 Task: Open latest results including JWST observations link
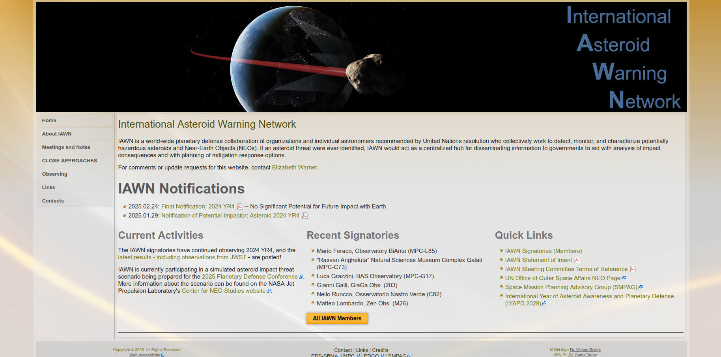pos(182,257)
